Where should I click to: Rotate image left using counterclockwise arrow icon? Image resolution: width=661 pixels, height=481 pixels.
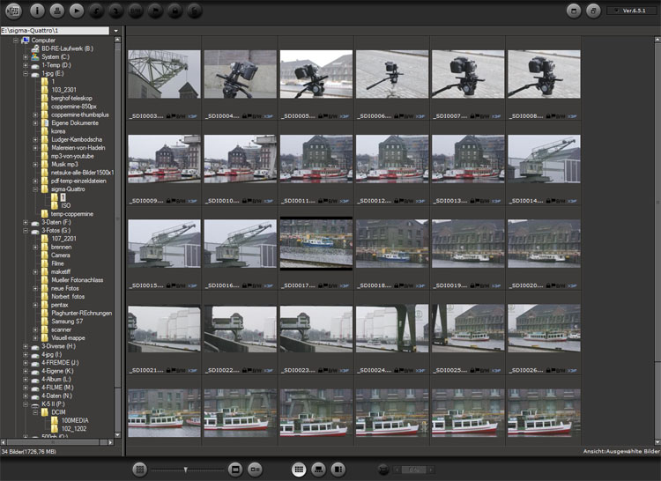coord(97,12)
